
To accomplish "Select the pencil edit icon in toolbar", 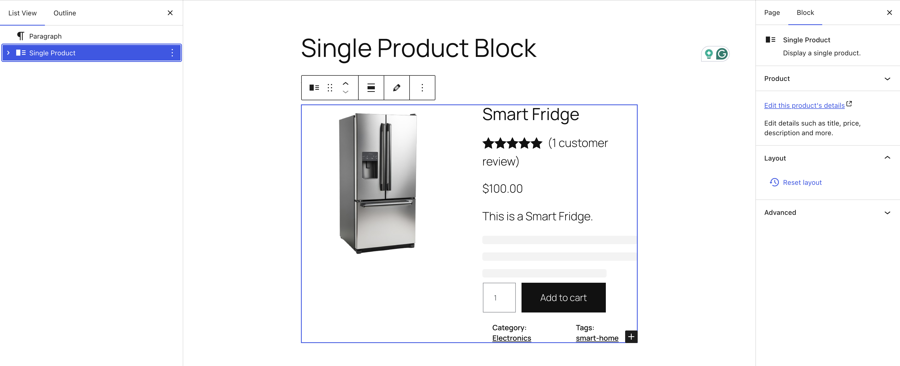I will tap(396, 87).
